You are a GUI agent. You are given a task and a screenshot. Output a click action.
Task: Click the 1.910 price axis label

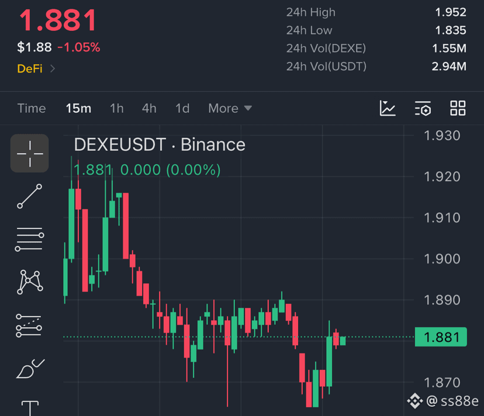pyautogui.click(x=442, y=217)
